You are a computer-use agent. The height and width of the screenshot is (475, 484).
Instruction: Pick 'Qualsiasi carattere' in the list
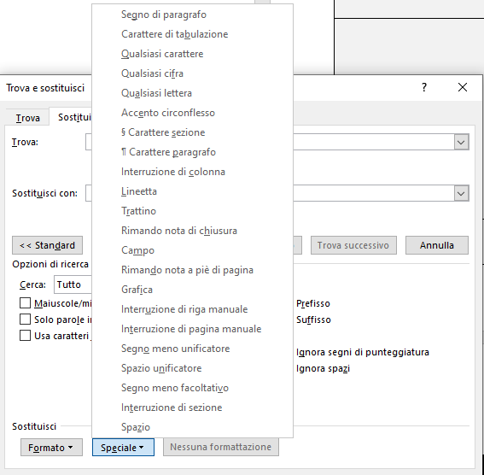pyautogui.click(x=192, y=54)
